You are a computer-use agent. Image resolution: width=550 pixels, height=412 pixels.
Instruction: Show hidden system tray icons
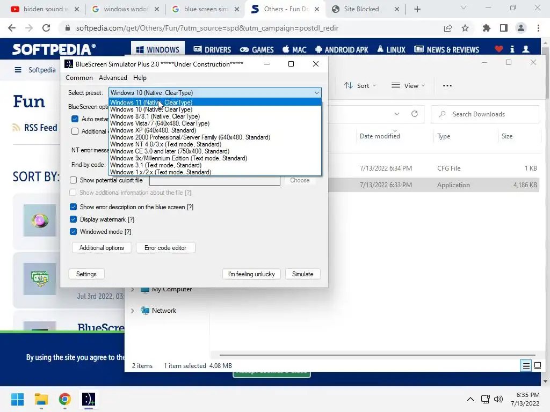point(471,399)
